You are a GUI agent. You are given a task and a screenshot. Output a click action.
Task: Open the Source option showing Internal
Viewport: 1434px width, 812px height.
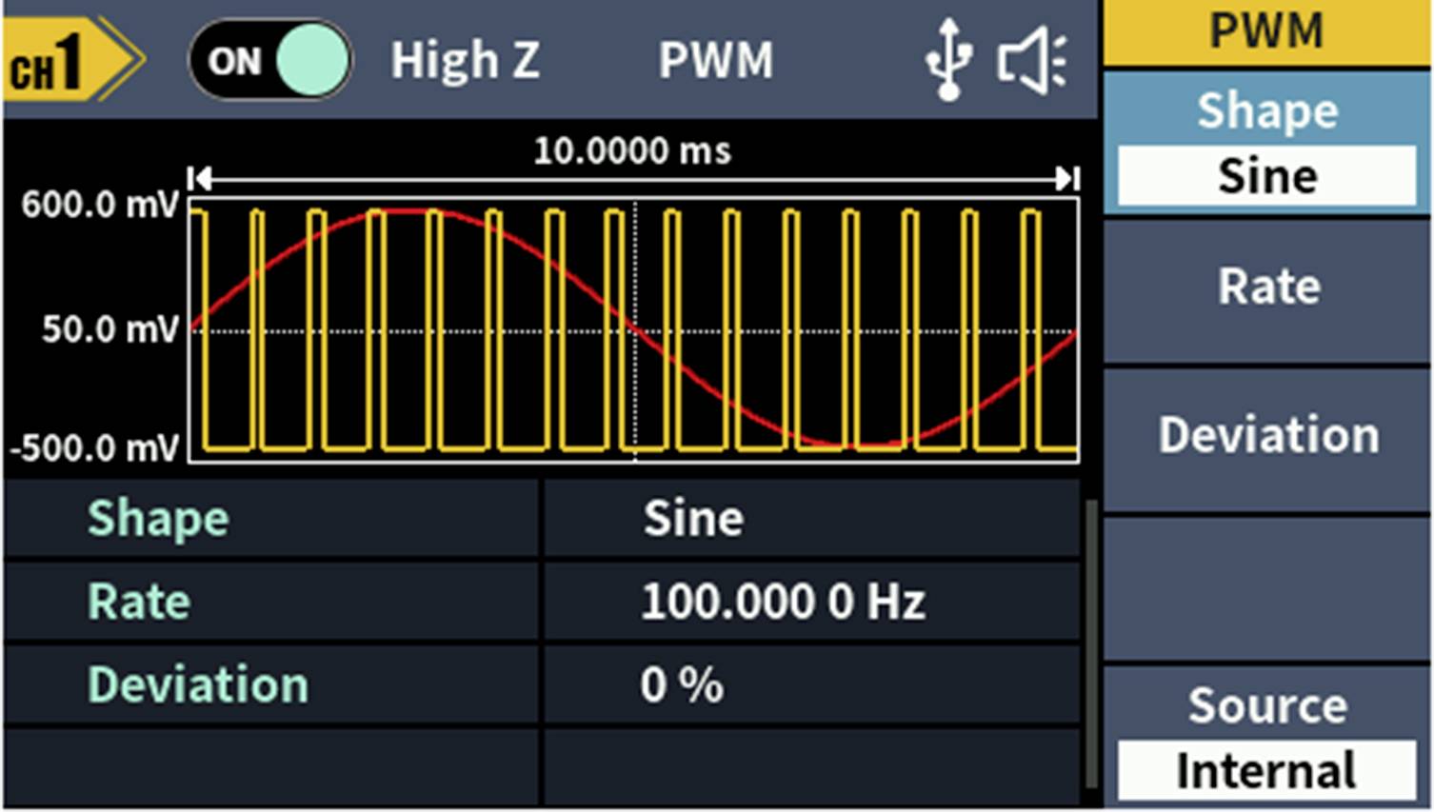(1266, 706)
